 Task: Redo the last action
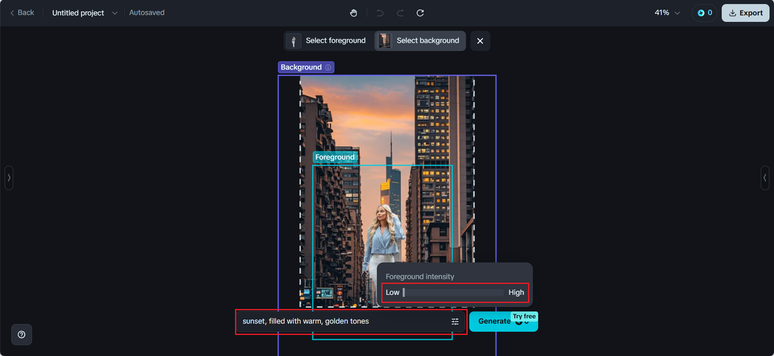(x=400, y=13)
